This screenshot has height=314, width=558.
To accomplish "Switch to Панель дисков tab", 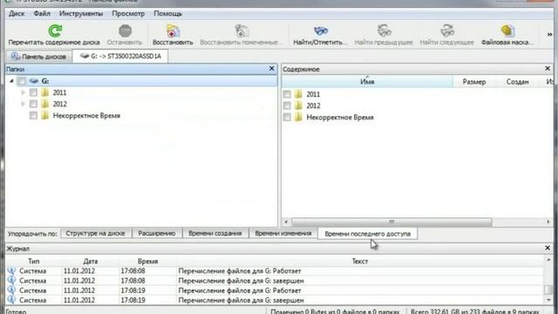I will (38, 57).
